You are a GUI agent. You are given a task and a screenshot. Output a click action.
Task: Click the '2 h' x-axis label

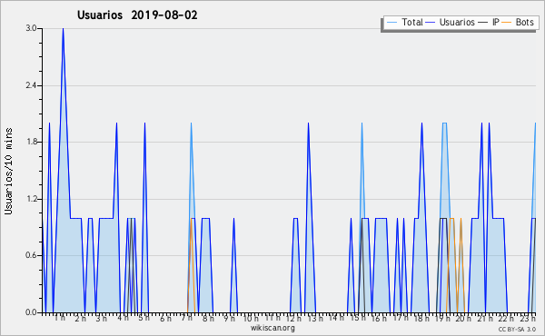80,319
